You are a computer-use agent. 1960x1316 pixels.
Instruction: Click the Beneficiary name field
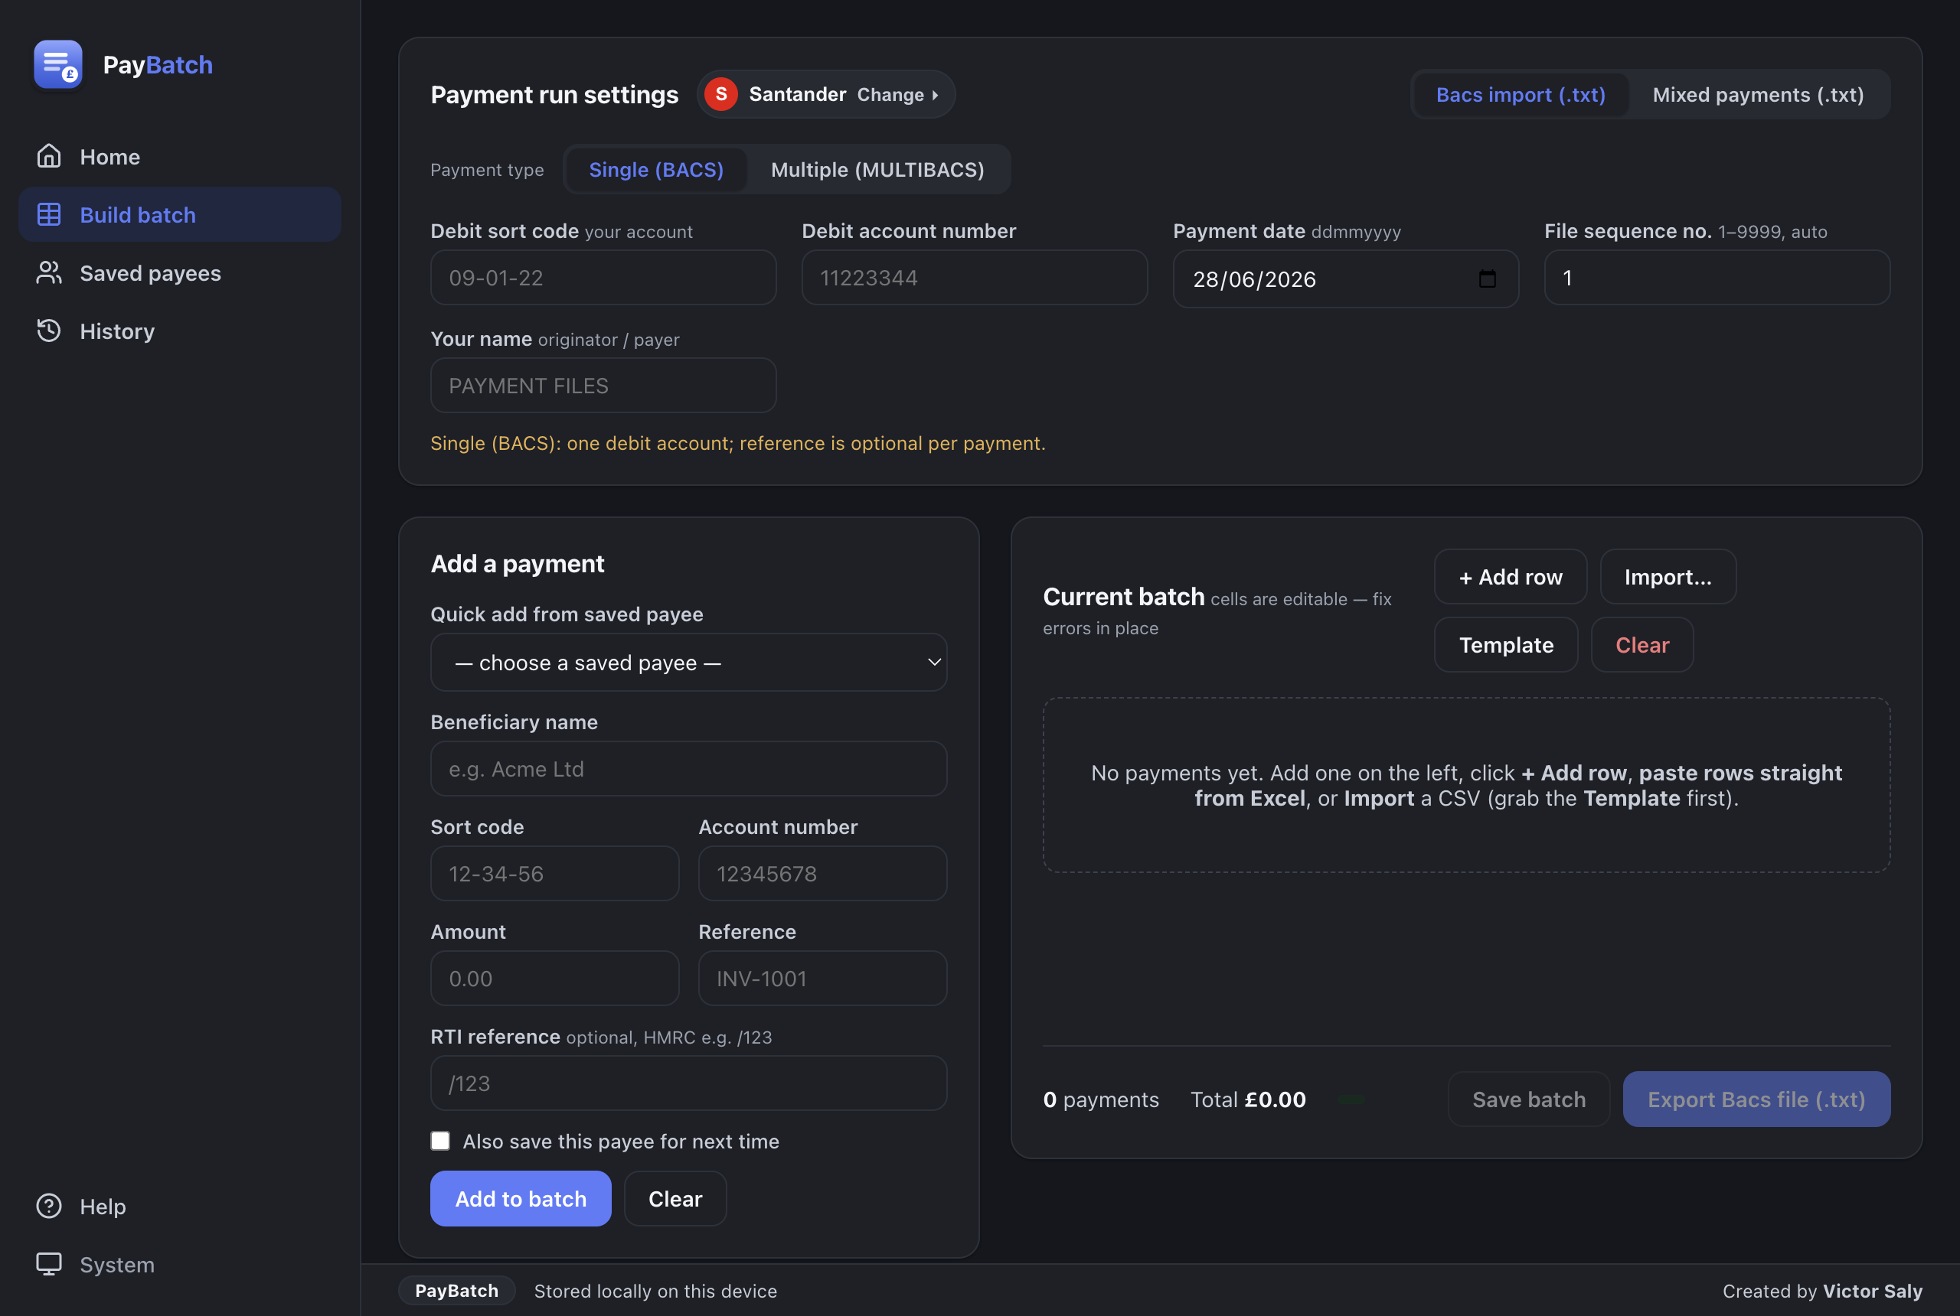(x=688, y=769)
